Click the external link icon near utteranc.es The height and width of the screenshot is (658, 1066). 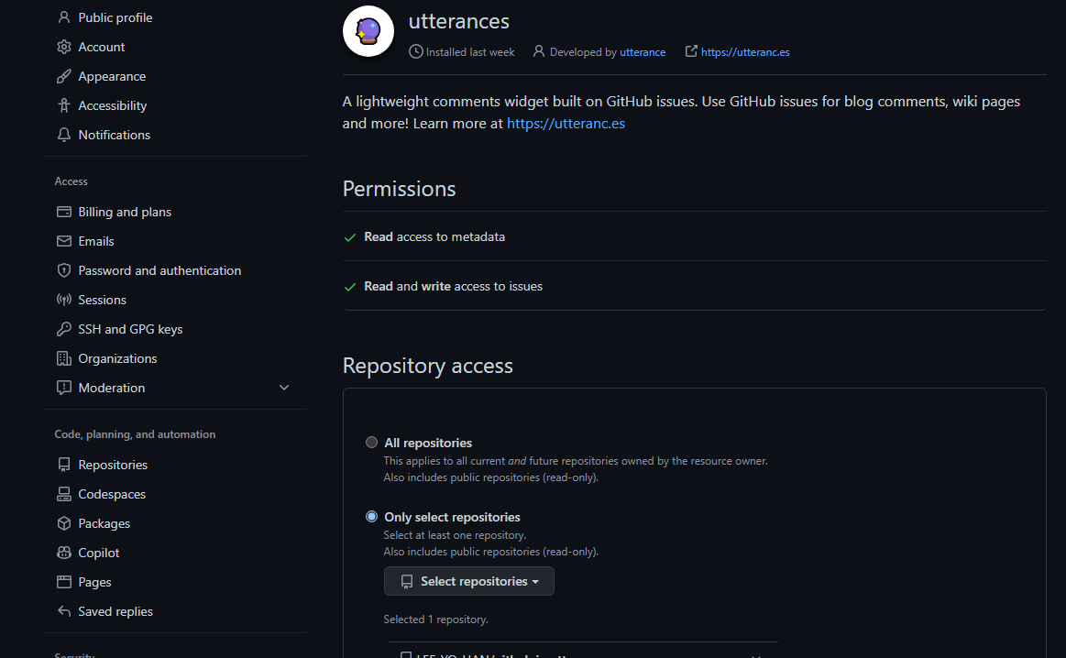tap(691, 51)
